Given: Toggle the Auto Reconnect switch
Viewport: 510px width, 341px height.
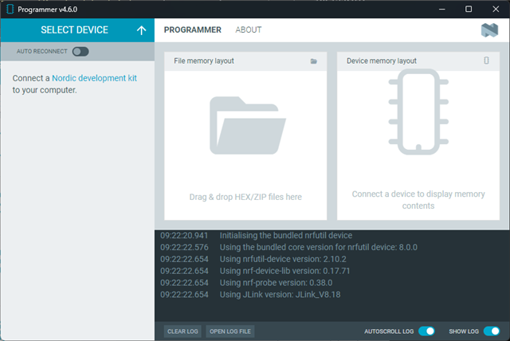Looking at the screenshot, I should (80, 51).
